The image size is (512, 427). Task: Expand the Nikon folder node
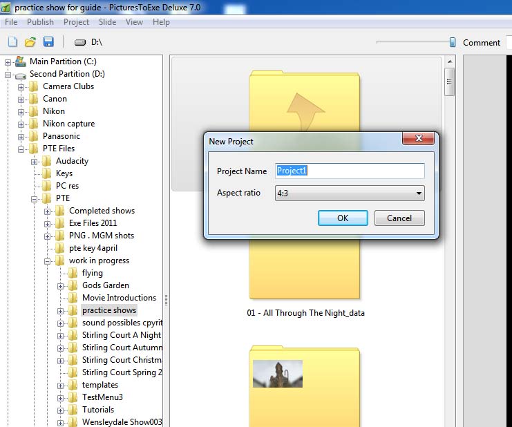click(21, 112)
